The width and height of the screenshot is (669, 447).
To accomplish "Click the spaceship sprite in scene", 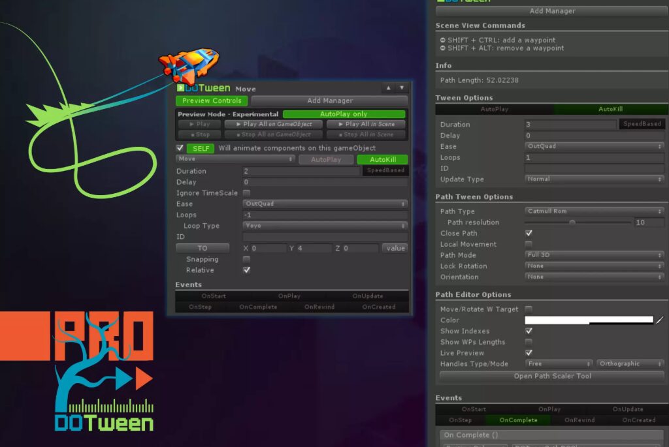I will 188,65.
